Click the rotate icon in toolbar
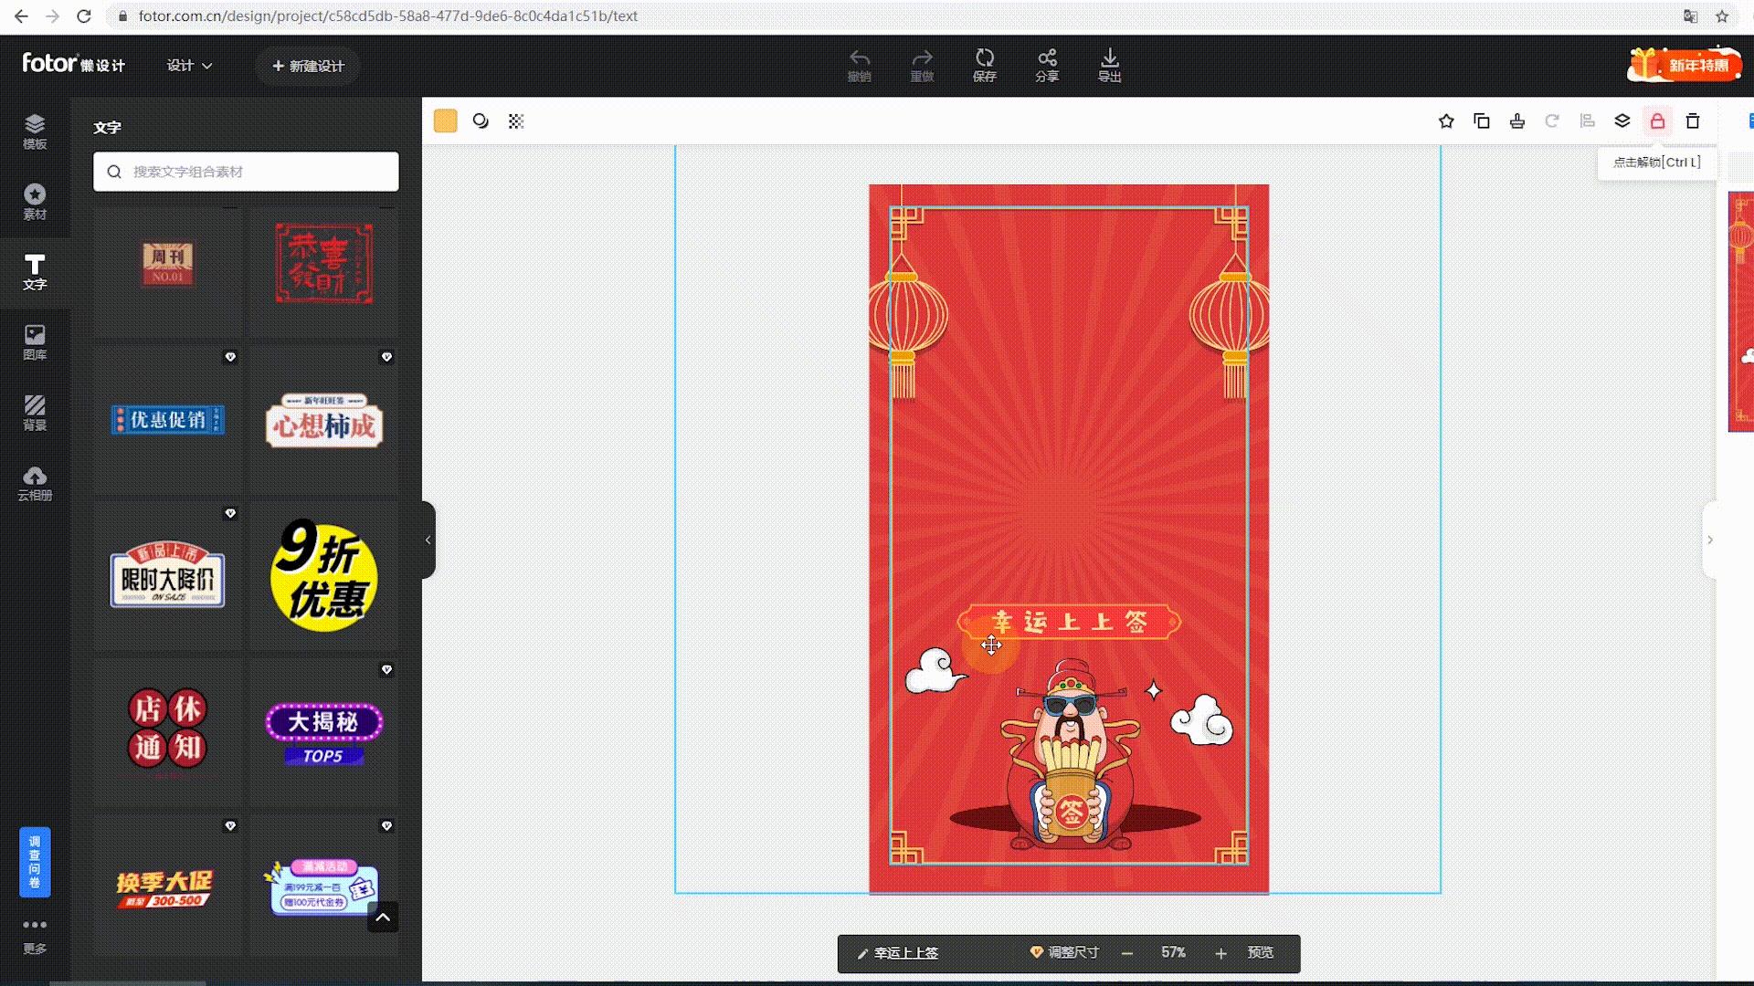 tap(1551, 121)
